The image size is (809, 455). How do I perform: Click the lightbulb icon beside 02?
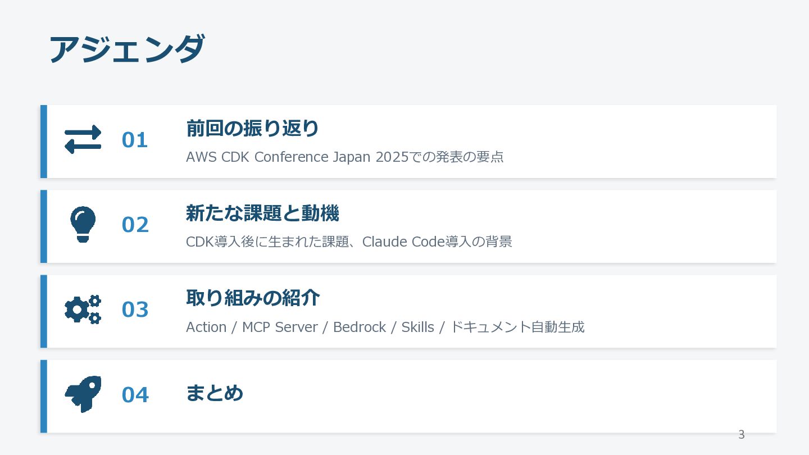[x=83, y=224]
